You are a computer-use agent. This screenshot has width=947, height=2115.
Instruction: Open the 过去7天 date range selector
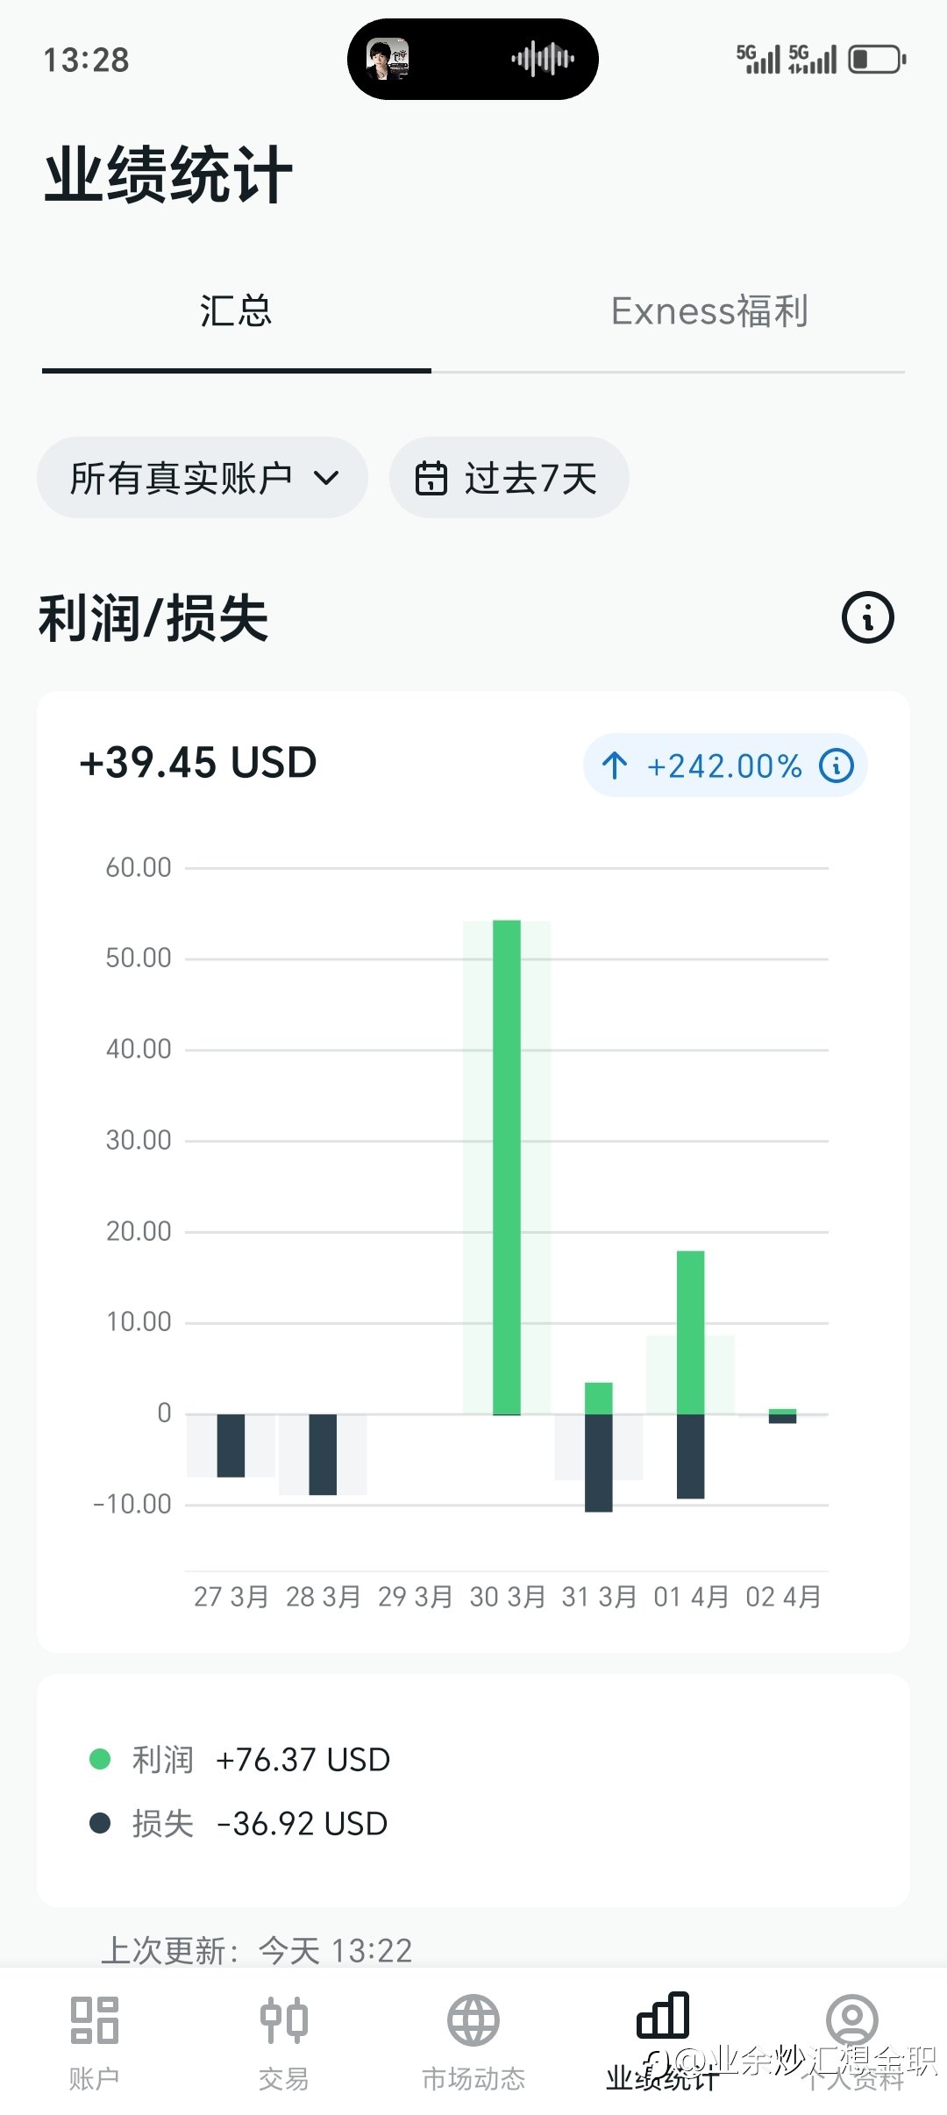pyautogui.click(x=509, y=478)
